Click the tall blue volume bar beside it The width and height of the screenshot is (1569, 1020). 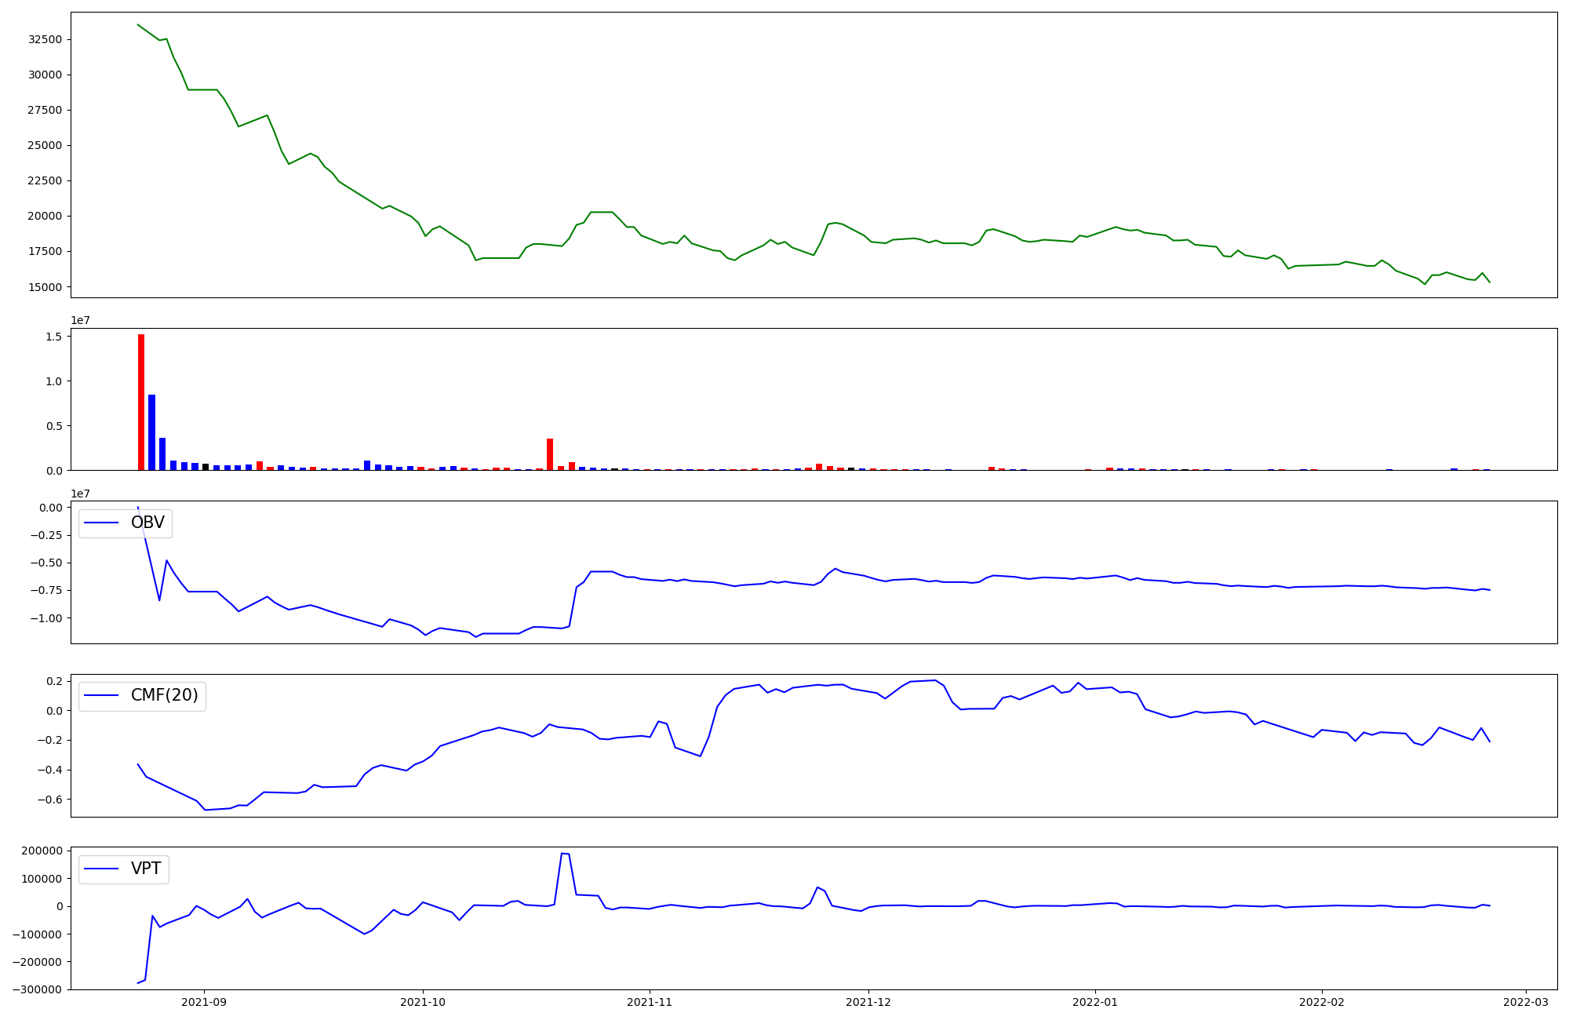tap(151, 432)
